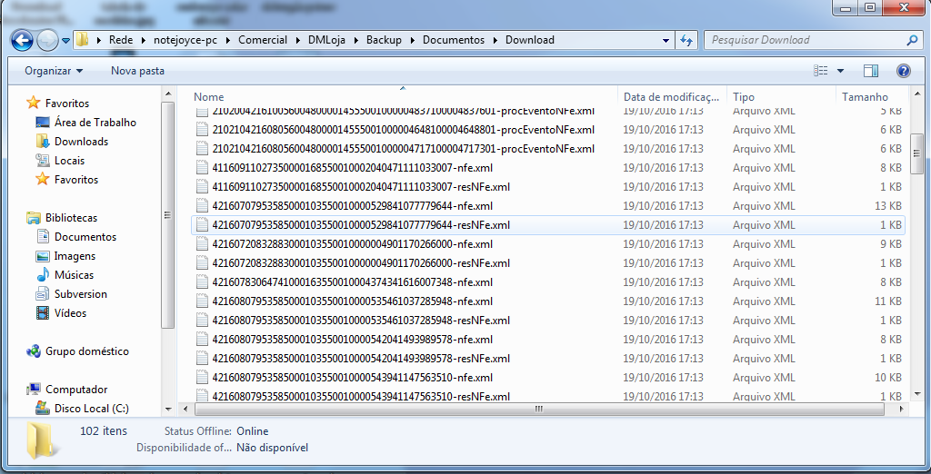Click the XML icon of 4216080...285948-resNFe.xml
931x474 pixels.
[203, 321]
